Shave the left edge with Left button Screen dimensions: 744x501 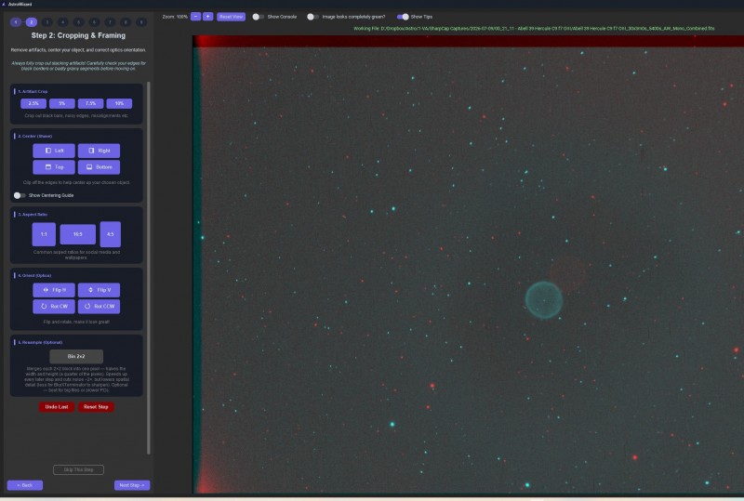(54, 151)
